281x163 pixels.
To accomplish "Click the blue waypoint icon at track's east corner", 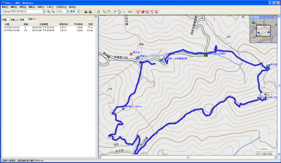I will pos(268,66).
